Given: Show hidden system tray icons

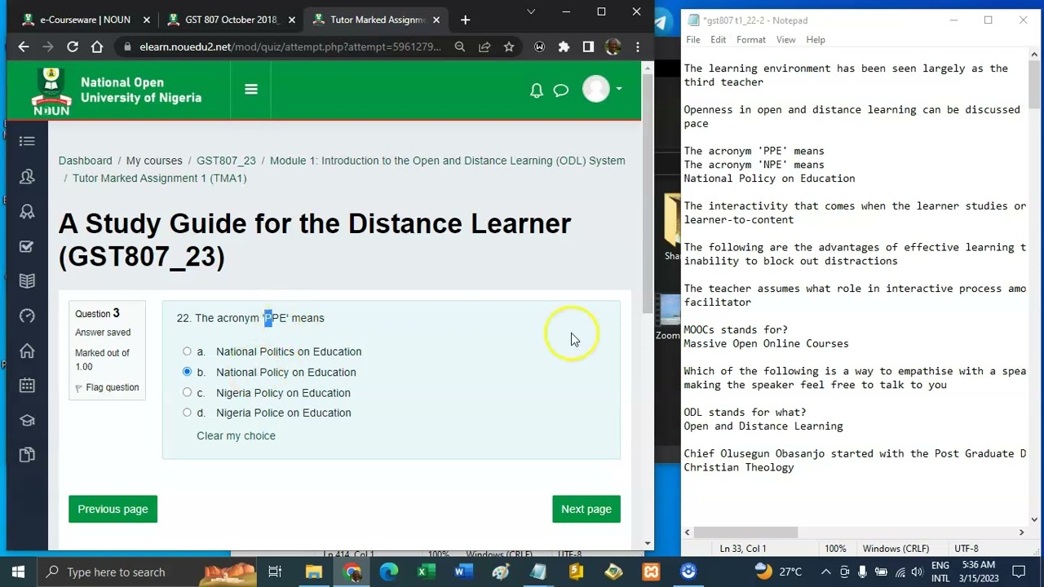Looking at the screenshot, I should pyautogui.click(x=825, y=572).
